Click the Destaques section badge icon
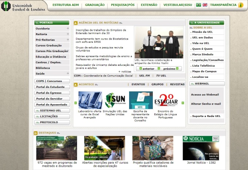The image size is (248, 170). [x=36, y=133]
